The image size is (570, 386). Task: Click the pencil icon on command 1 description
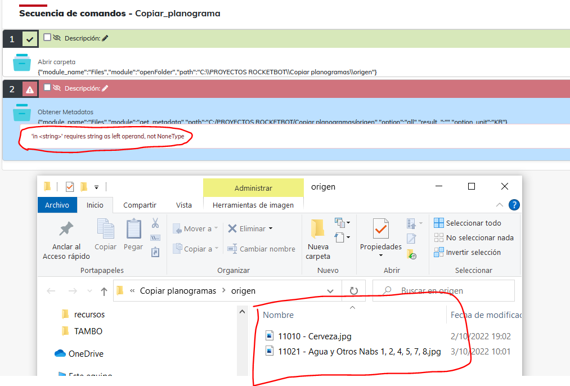coord(105,38)
